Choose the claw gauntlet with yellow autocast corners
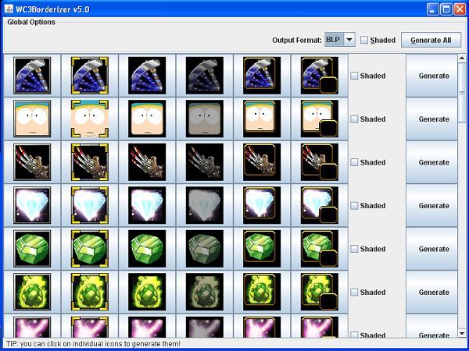The image size is (469, 351). click(90, 162)
